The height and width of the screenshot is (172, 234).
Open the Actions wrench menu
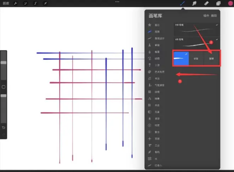click(16, 3)
